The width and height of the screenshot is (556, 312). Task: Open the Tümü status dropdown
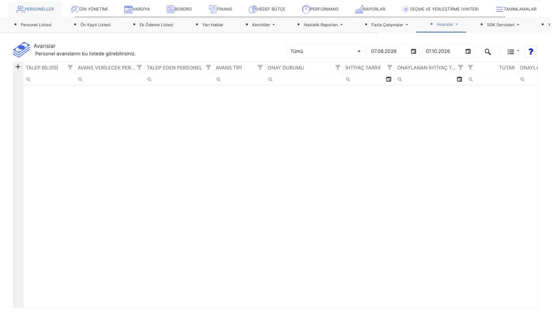pyautogui.click(x=326, y=51)
